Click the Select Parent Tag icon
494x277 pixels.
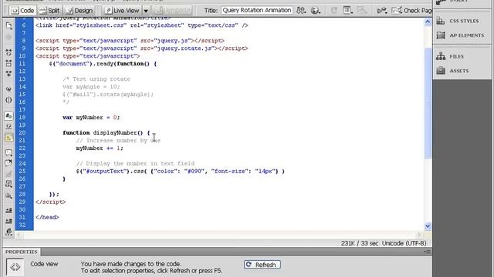point(8,89)
